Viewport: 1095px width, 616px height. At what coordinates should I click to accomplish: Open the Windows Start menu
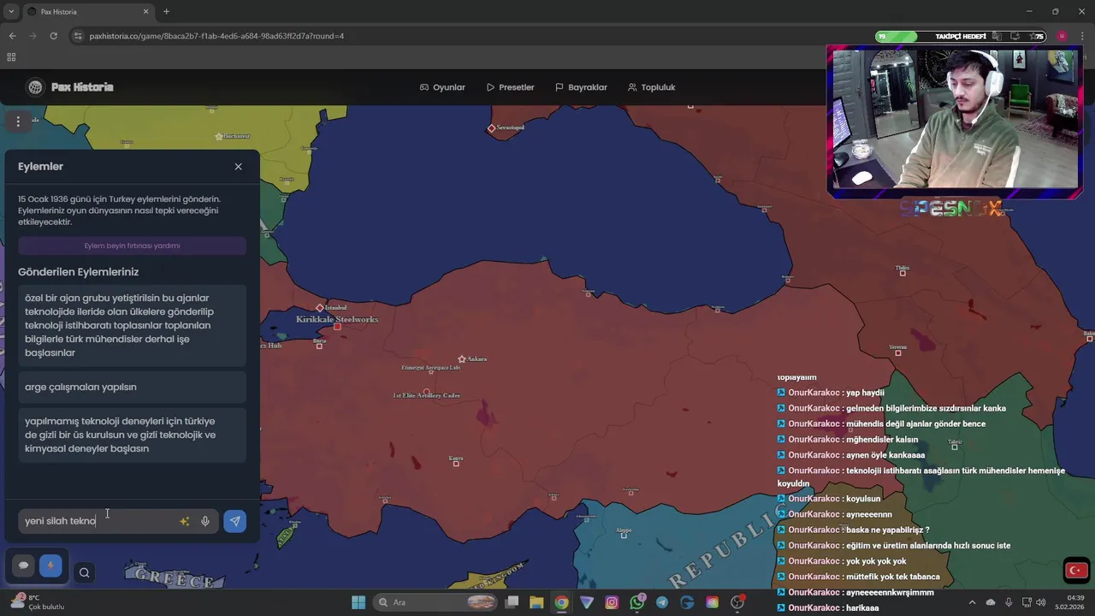pos(358,602)
